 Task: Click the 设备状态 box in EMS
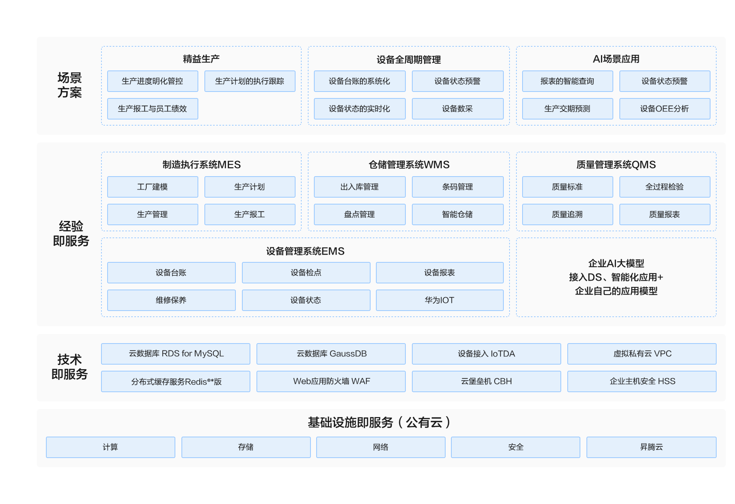(306, 300)
